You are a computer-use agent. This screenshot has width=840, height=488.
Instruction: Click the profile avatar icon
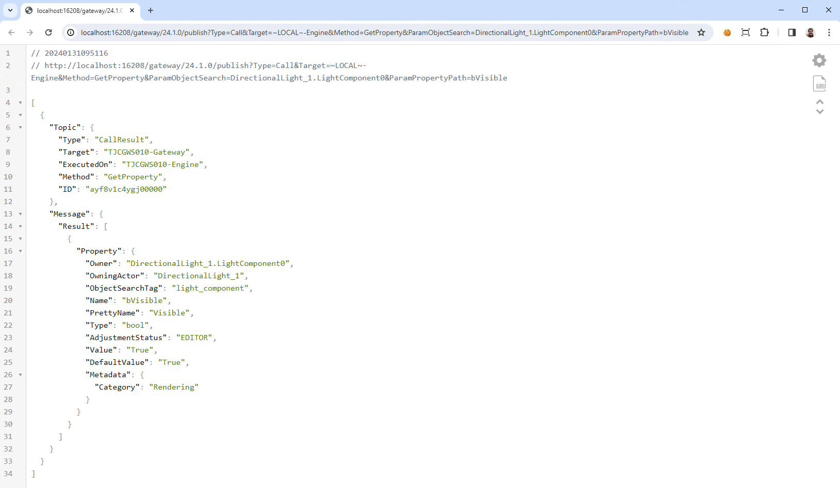click(x=810, y=32)
